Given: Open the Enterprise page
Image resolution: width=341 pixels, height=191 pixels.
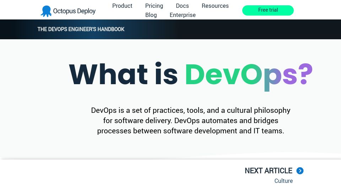Looking at the screenshot, I should 183,15.
